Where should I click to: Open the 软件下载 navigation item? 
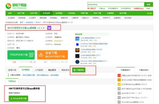pos(21,13)
